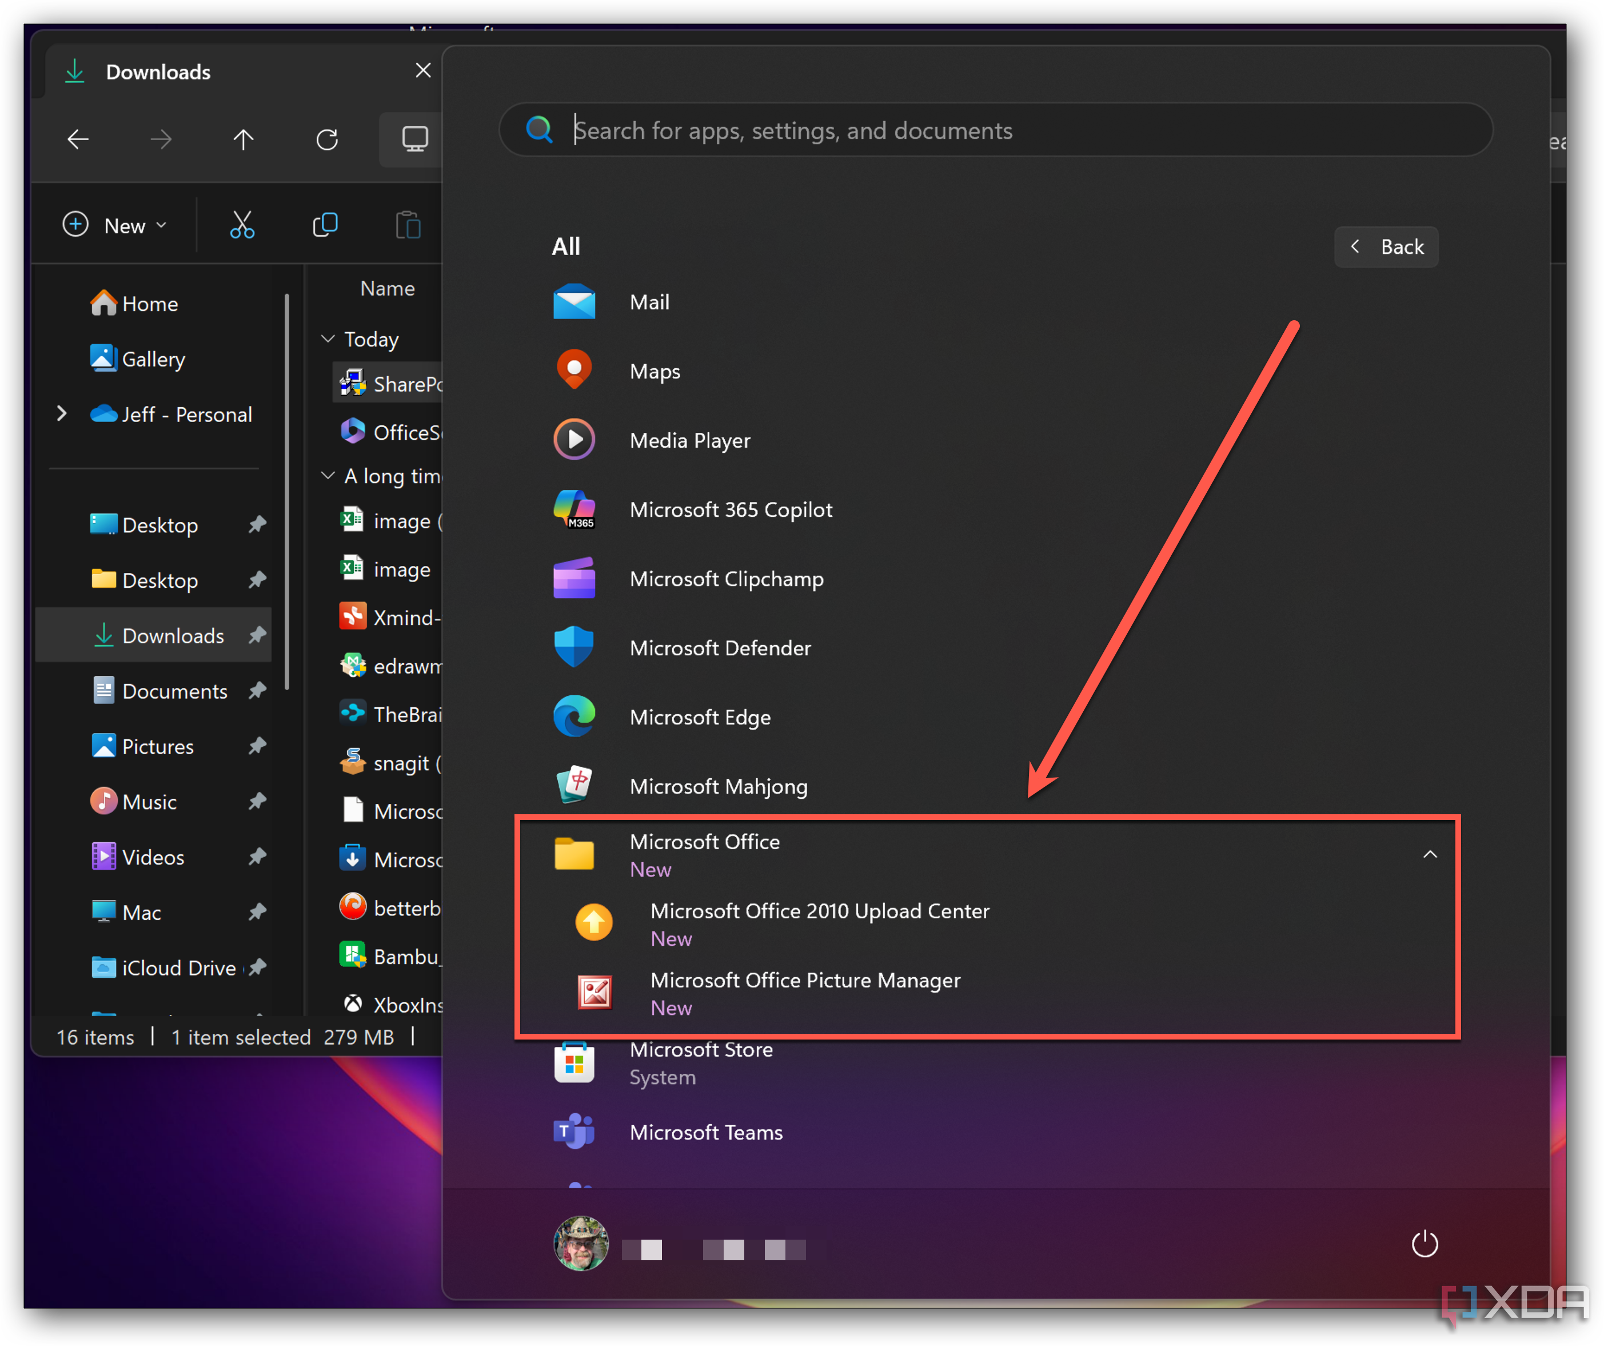Image resolution: width=1604 pixels, height=1346 pixels.
Task: Select the Mac sidebar entry
Action: pos(153,913)
